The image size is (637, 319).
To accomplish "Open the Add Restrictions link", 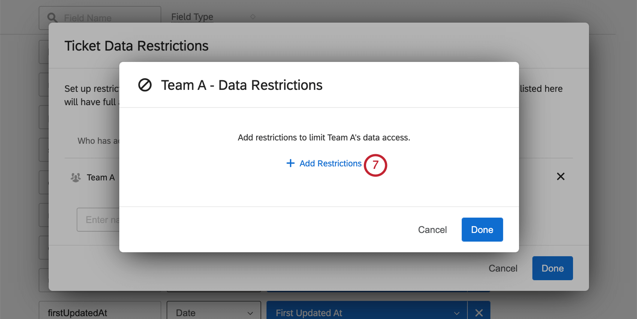I will pos(330,164).
